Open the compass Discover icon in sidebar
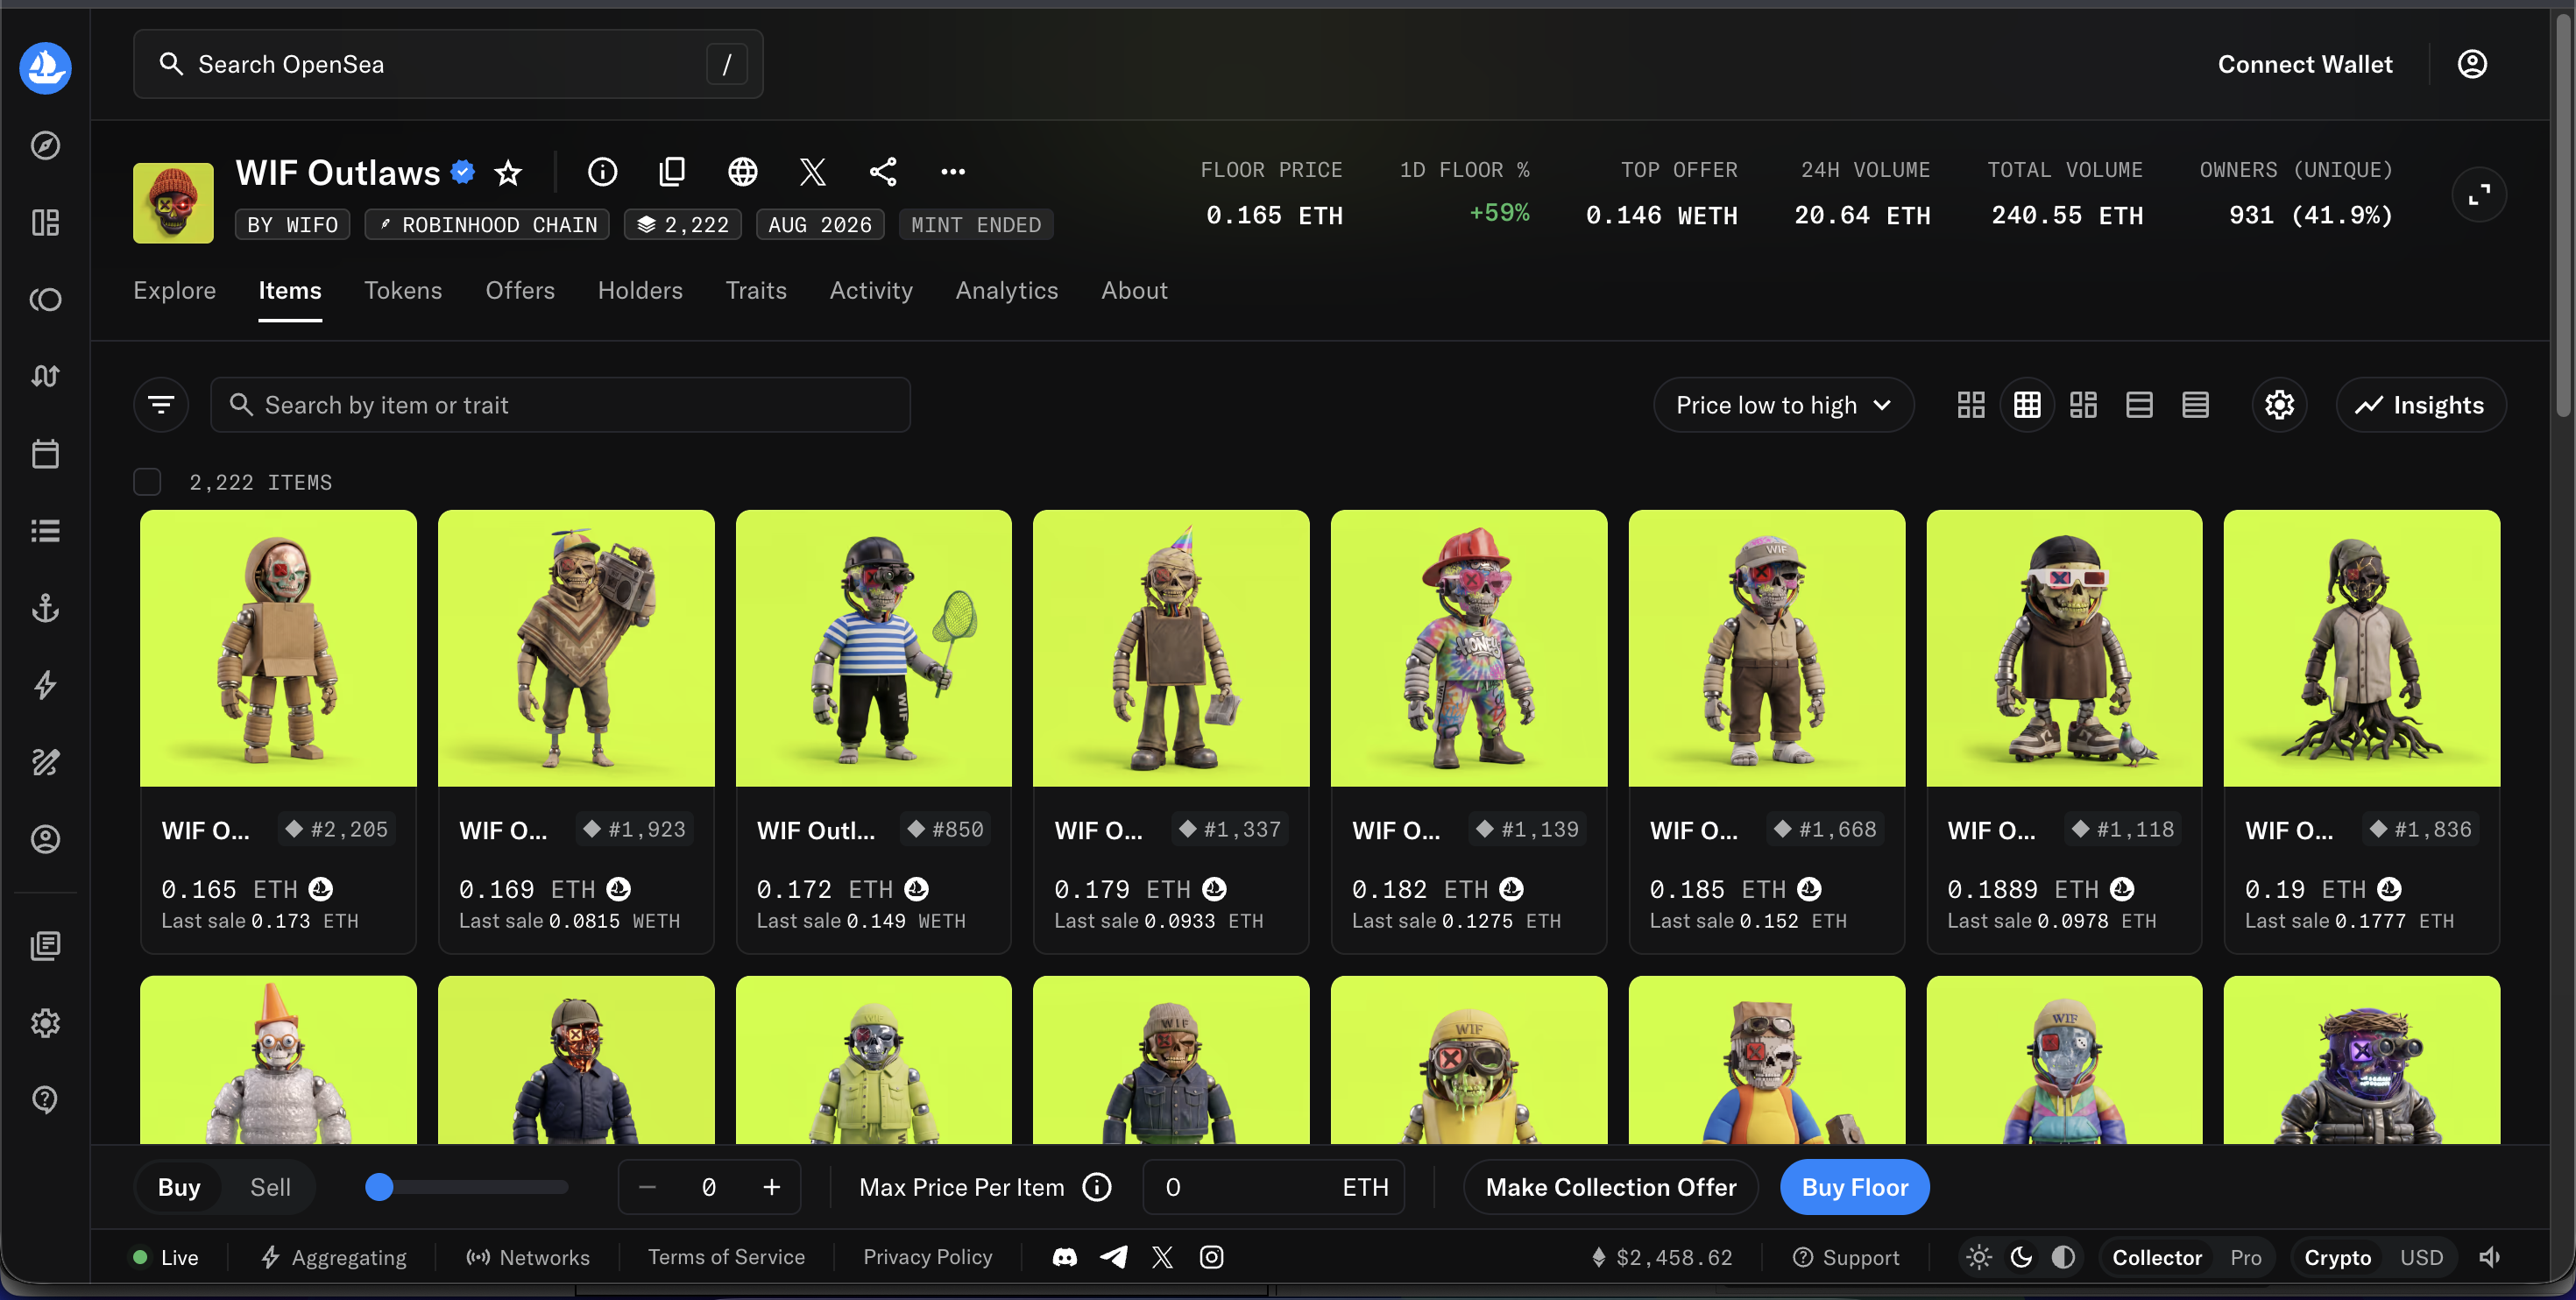The width and height of the screenshot is (2576, 1300). (x=45, y=146)
